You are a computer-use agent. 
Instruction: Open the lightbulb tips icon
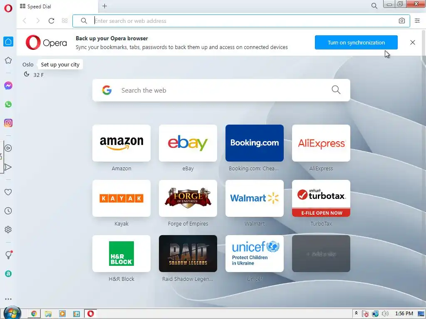(x=8, y=255)
